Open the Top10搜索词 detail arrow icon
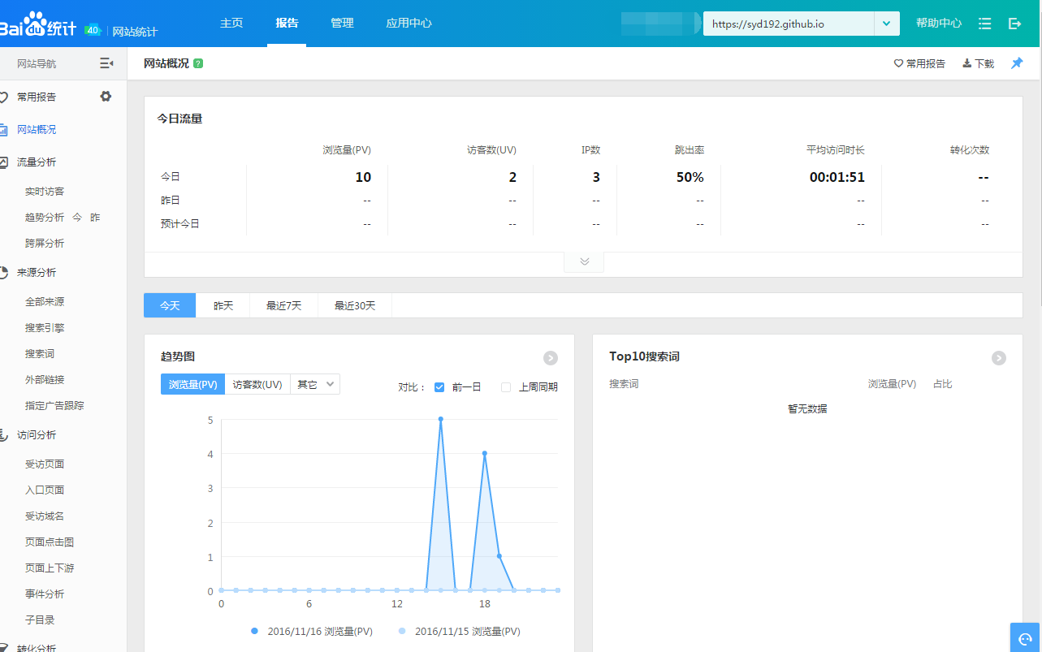Image resolution: width=1042 pixels, height=652 pixels. pos(998,357)
